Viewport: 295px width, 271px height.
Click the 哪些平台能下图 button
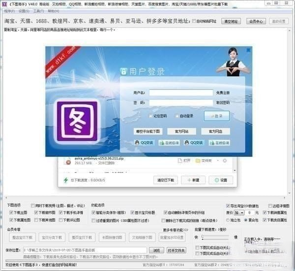pyautogui.click(x=148, y=131)
